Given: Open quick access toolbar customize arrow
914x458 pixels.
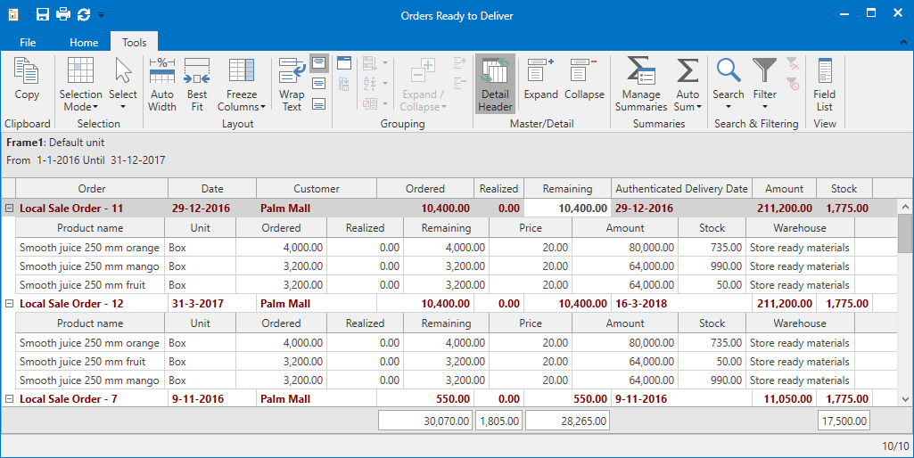Looking at the screenshot, I should [x=101, y=15].
